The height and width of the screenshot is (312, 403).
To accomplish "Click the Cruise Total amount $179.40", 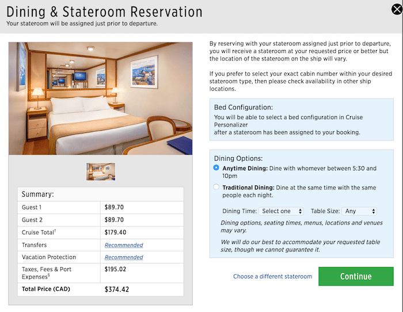I will point(115,233).
